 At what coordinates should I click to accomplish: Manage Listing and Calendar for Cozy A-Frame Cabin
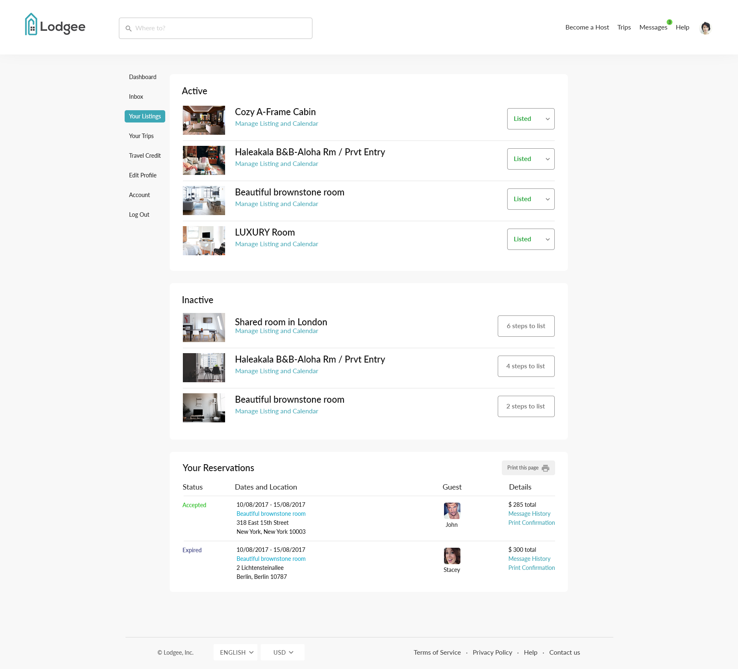(276, 124)
